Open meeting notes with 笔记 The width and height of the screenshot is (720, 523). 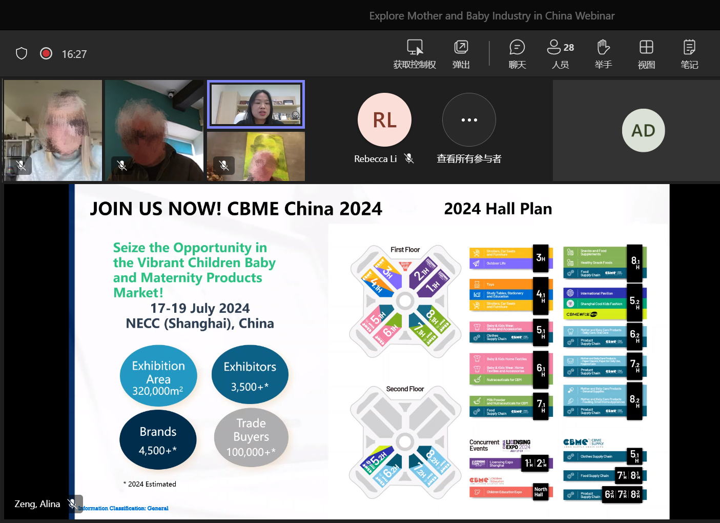coord(689,54)
